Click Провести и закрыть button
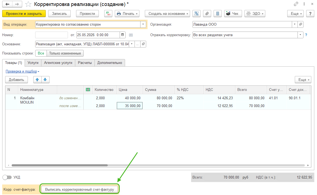This screenshot has height=195, width=317. coord(24,13)
